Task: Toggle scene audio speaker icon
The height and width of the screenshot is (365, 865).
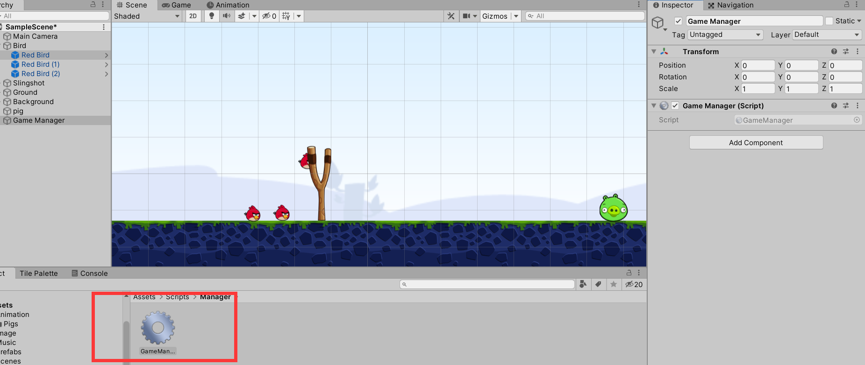Action: [227, 16]
